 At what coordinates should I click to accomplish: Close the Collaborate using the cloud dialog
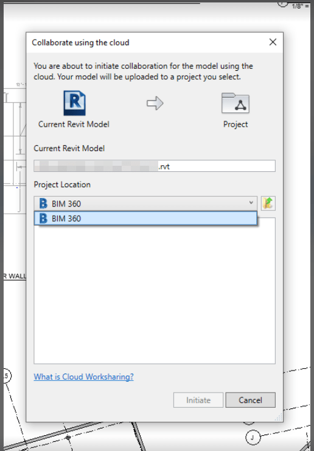click(x=273, y=42)
